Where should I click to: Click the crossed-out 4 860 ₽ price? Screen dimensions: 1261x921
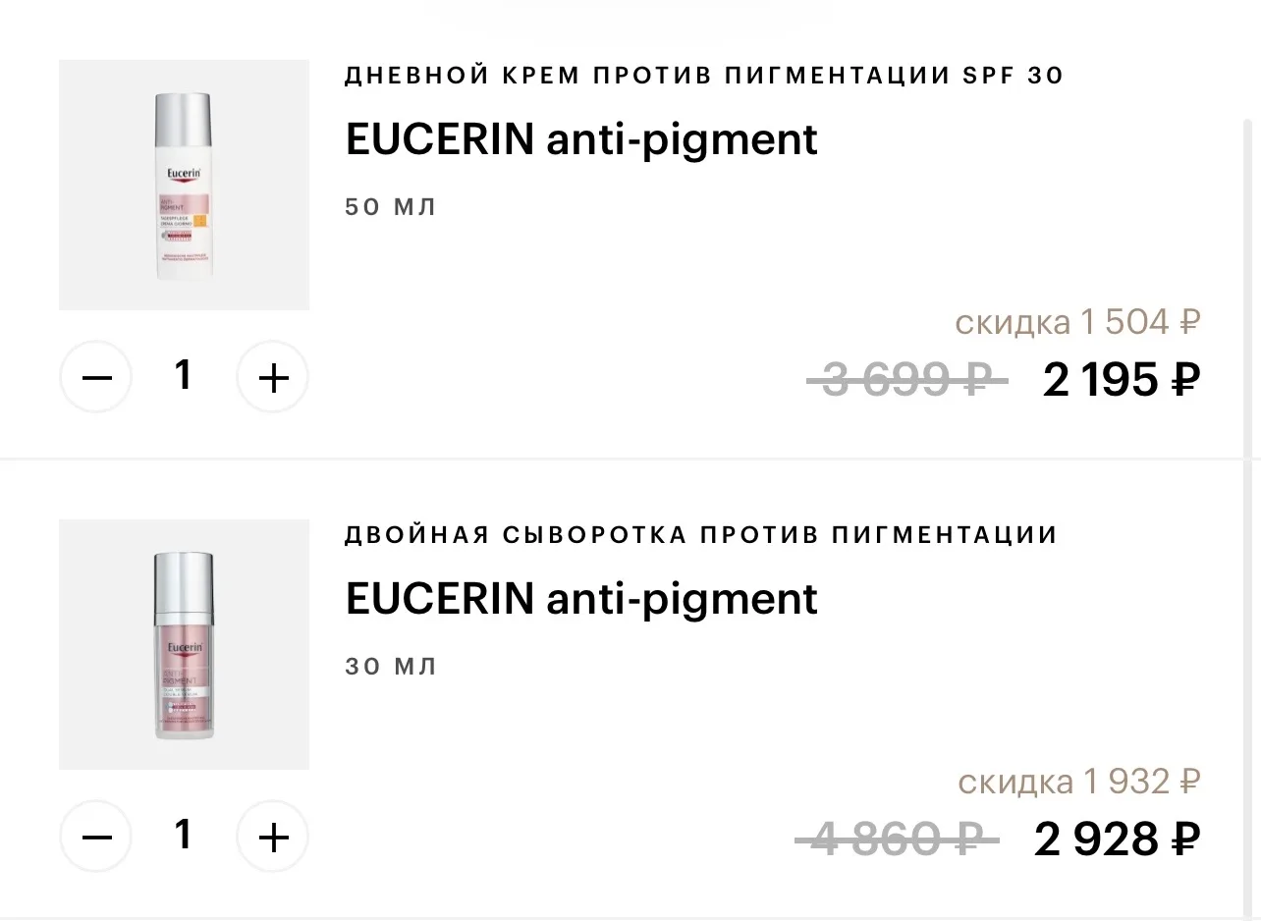point(897,840)
